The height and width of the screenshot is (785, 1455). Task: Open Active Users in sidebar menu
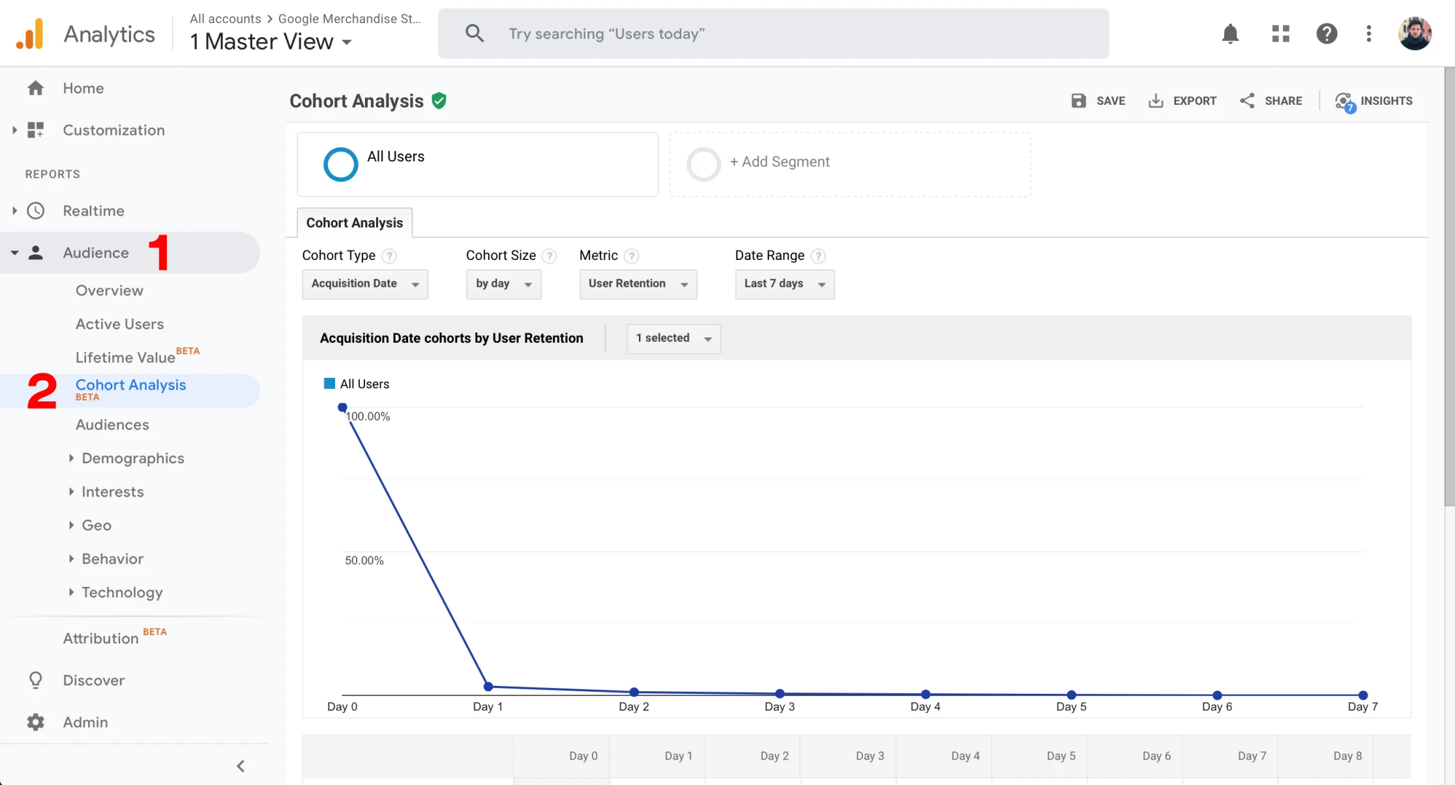pyautogui.click(x=119, y=324)
